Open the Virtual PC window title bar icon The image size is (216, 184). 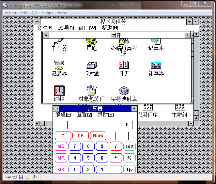pos(6,5)
